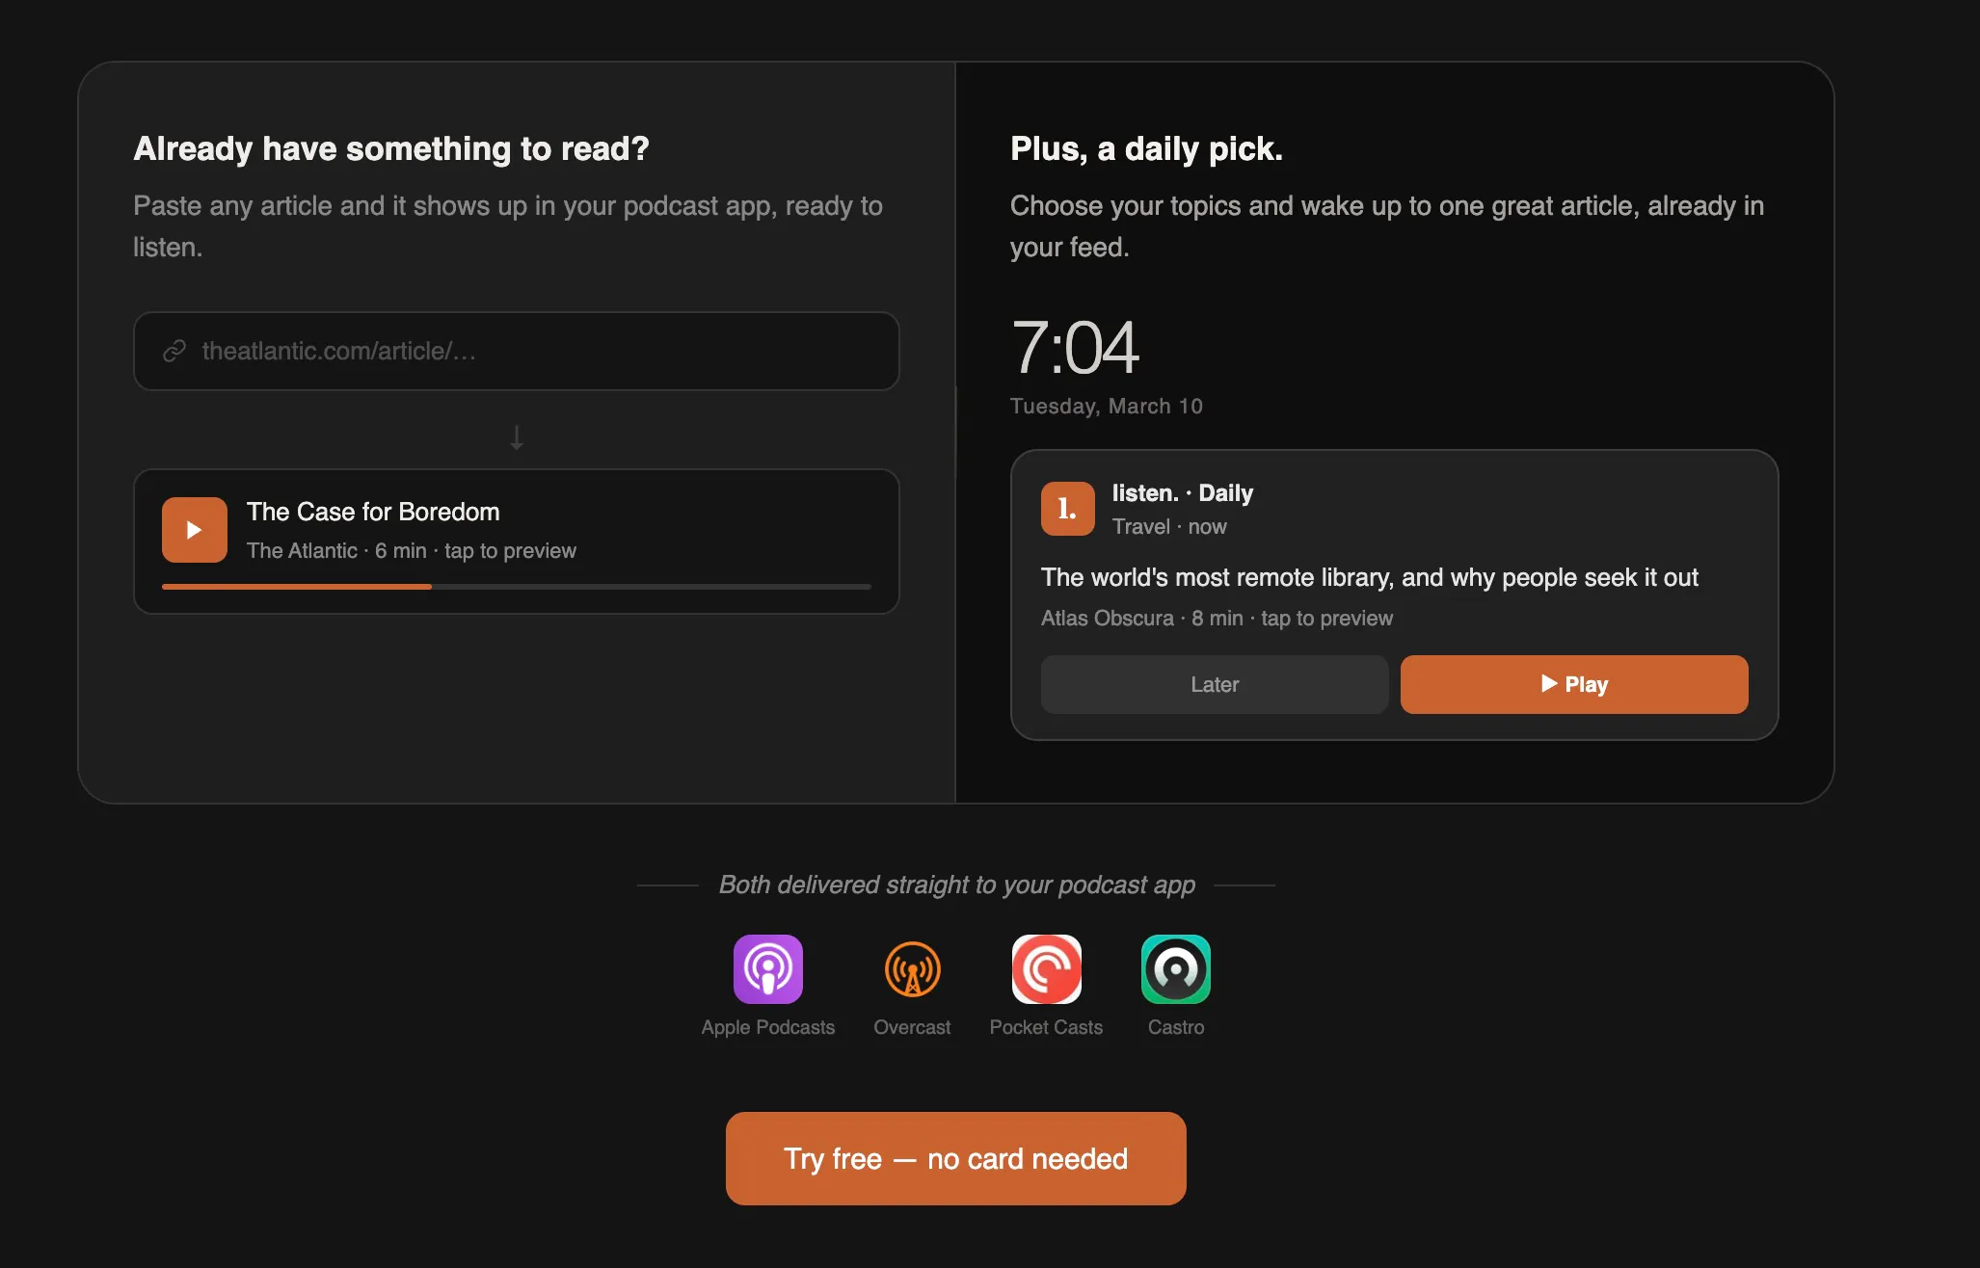Click the listen. logo in notification
1980x1268 pixels.
pyautogui.click(x=1067, y=509)
